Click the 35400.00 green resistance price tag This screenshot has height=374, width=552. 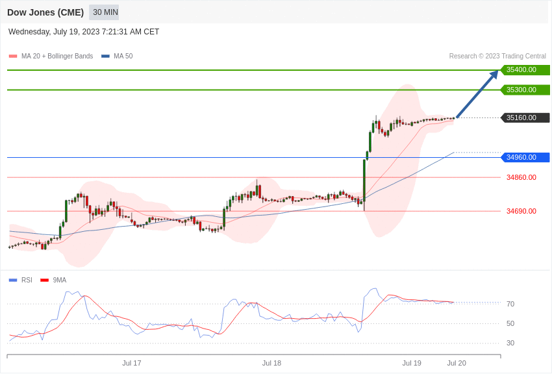tap(525, 69)
